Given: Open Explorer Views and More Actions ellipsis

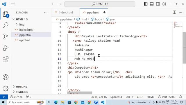Looking at the screenshot, I should pyautogui.click(x=46, y=12).
